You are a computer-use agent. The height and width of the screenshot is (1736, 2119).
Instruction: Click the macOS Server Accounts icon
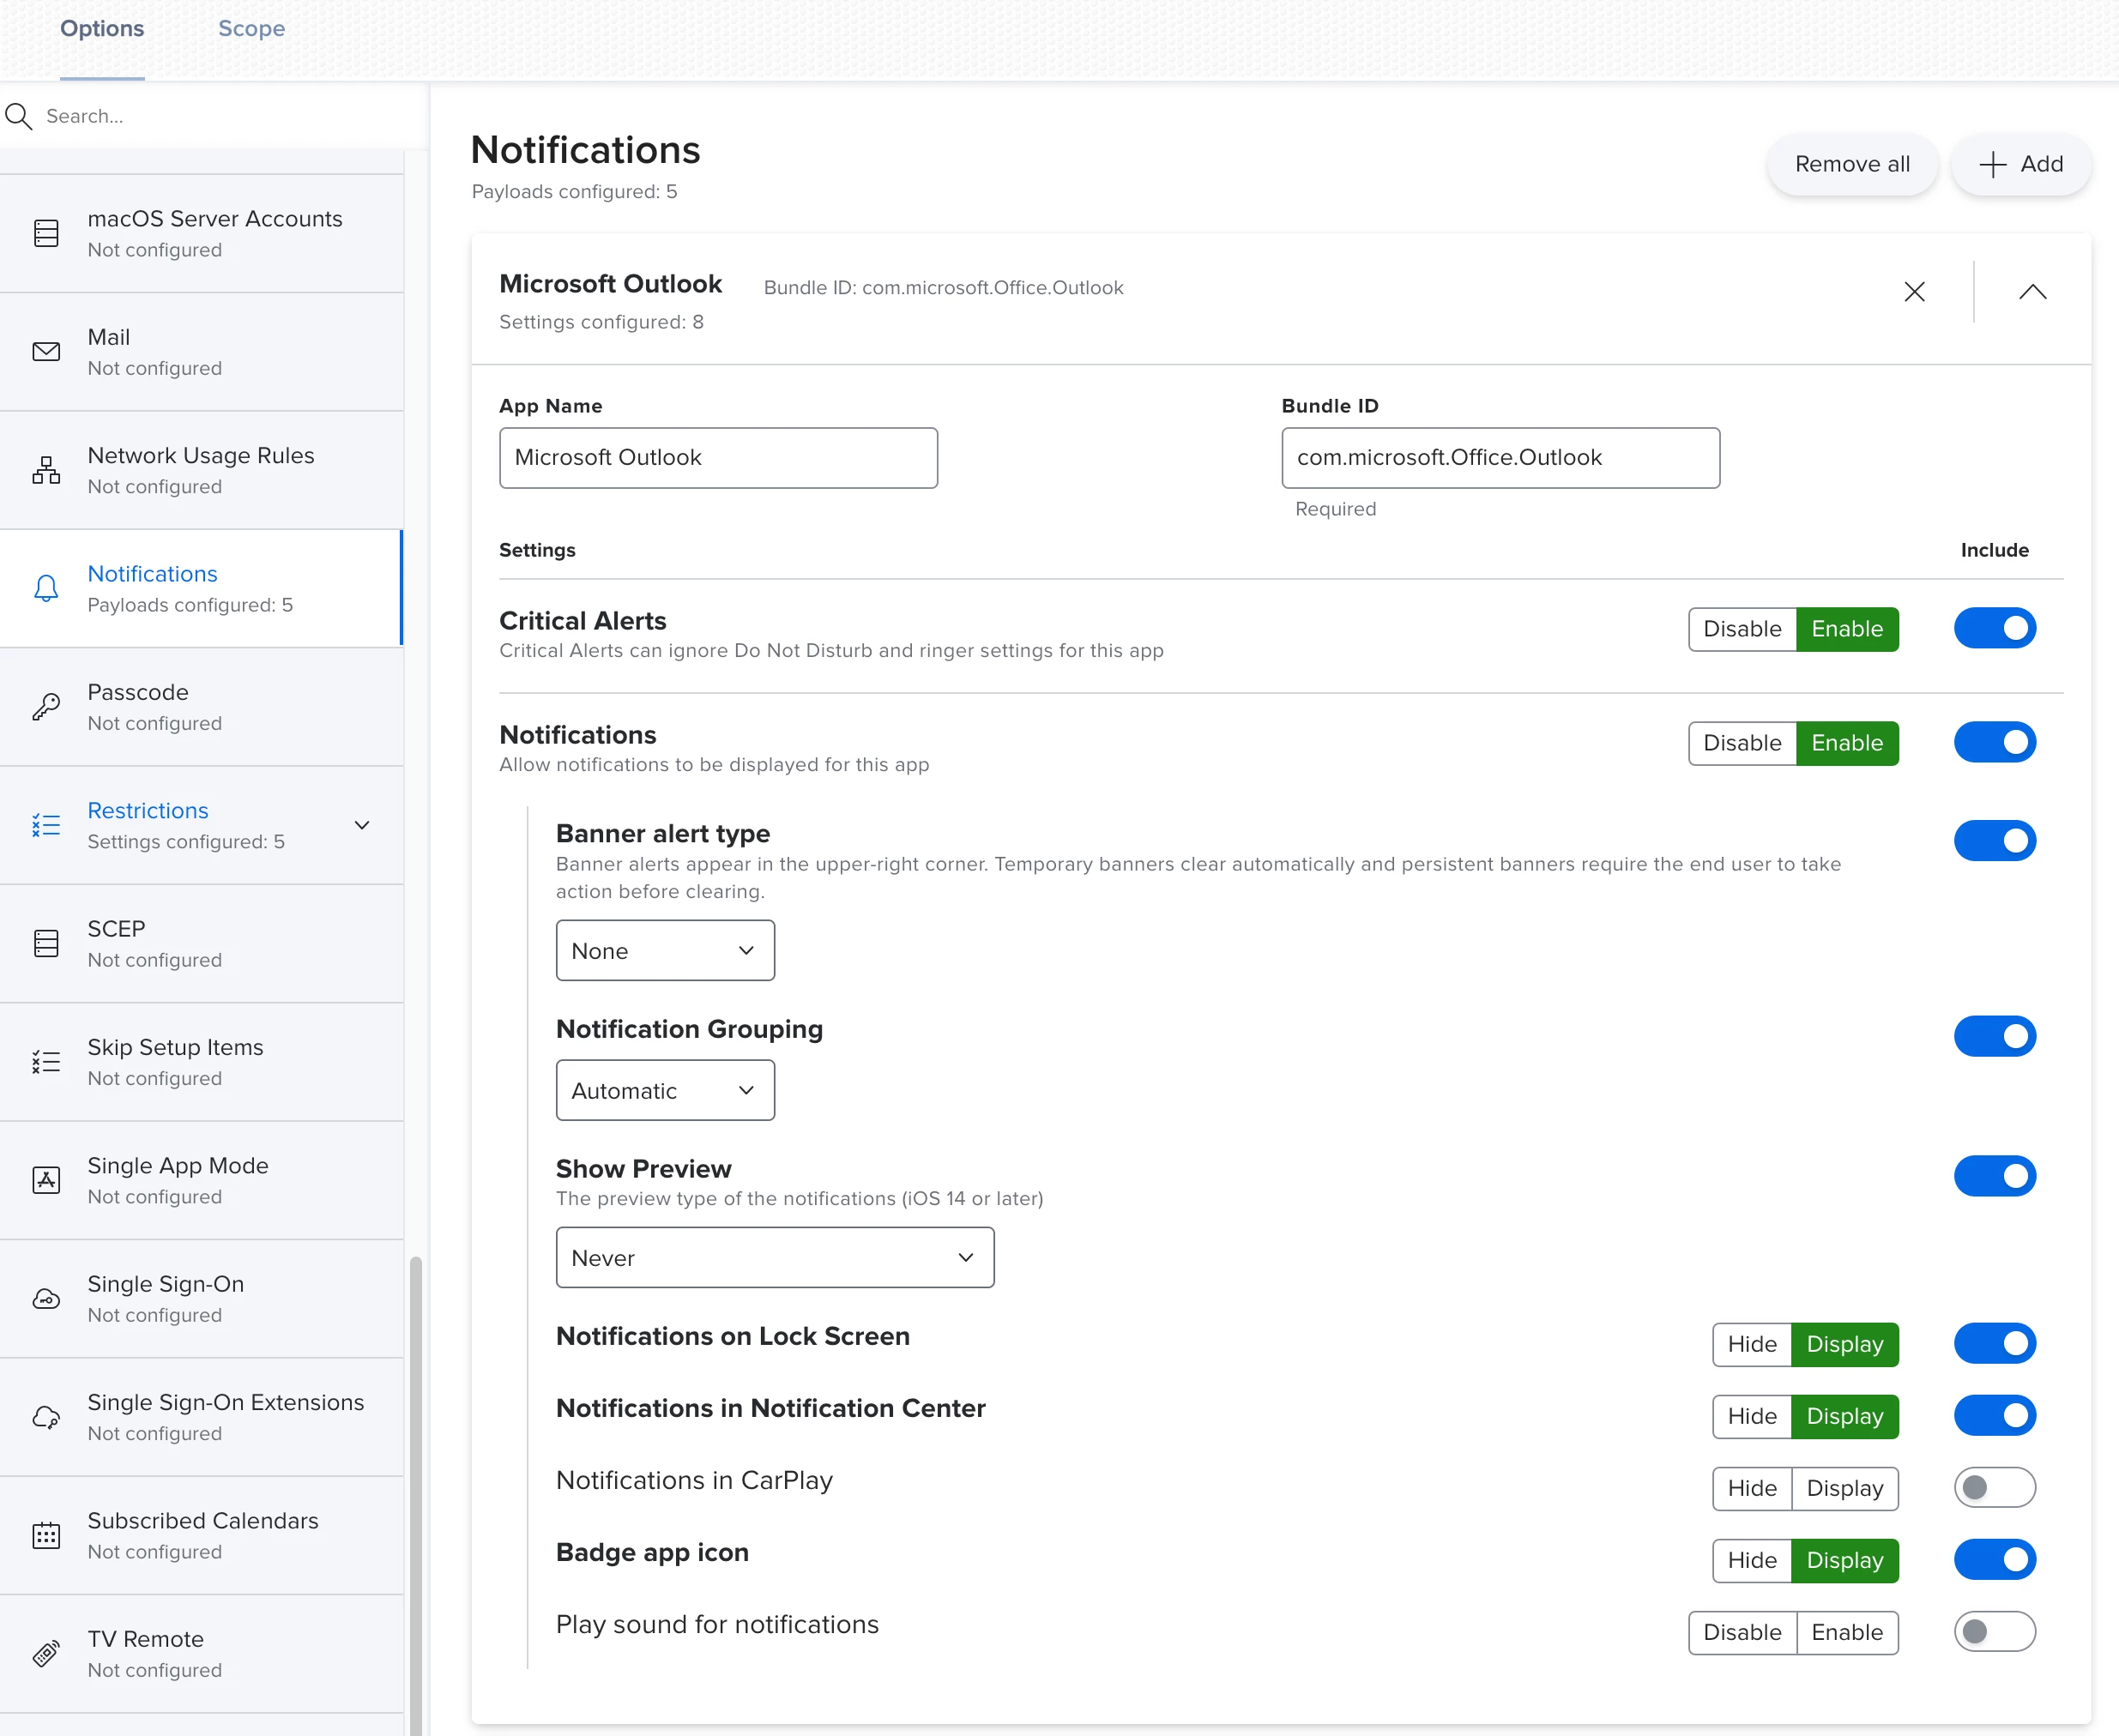[46, 233]
